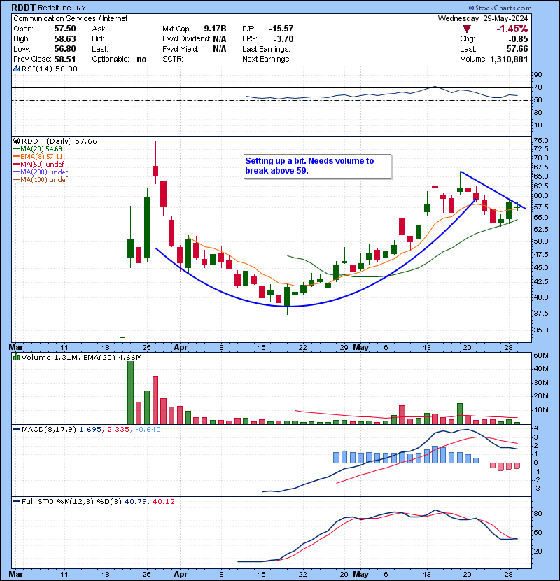Click the Reddit Inc. company name
The image size is (560, 581).
coord(55,8)
